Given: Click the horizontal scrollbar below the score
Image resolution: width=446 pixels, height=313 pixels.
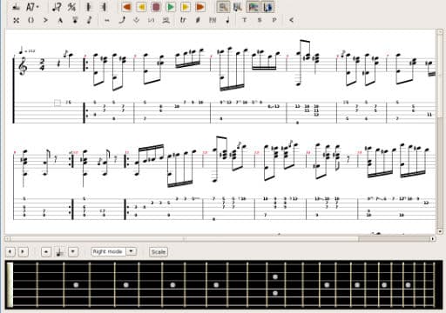Looking at the screenshot, I should pos(220,239).
